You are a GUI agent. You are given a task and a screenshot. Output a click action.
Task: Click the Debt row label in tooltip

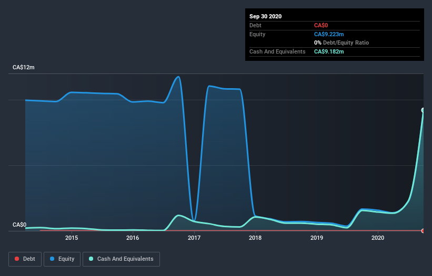click(255, 26)
